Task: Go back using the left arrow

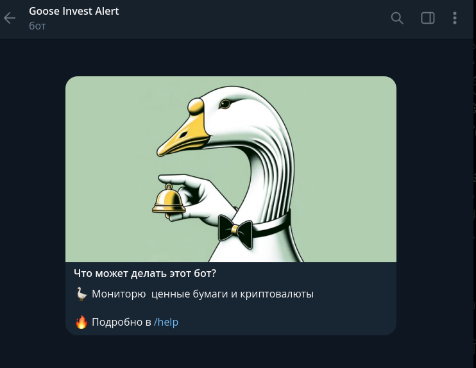Action: 10,18
